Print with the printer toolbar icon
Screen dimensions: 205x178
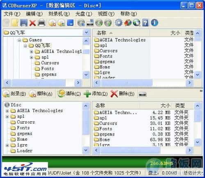pos(41,23)
